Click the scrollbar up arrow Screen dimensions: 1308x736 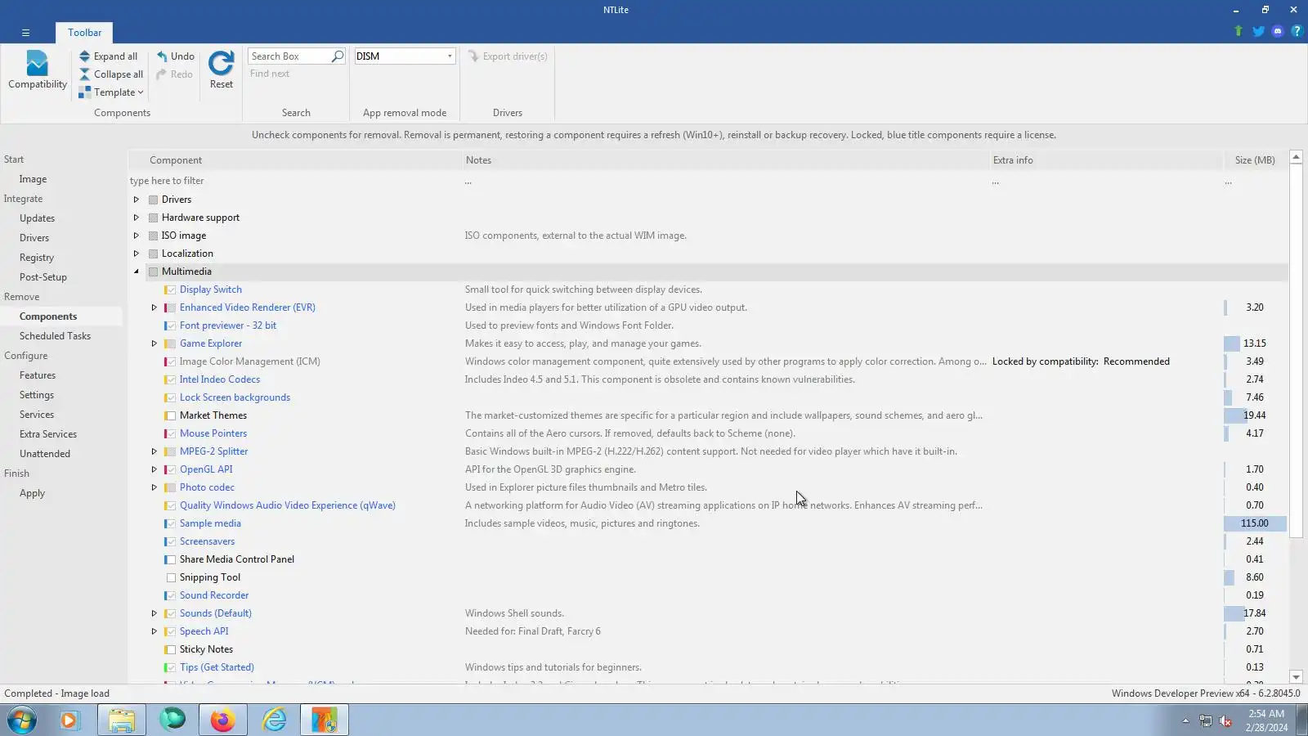click(x=1296, y=157)
